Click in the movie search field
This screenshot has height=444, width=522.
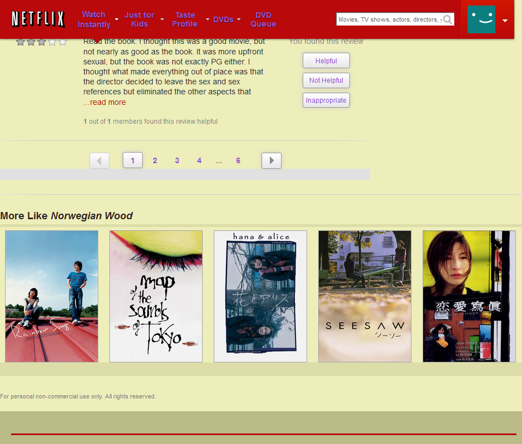coord(389,19)
